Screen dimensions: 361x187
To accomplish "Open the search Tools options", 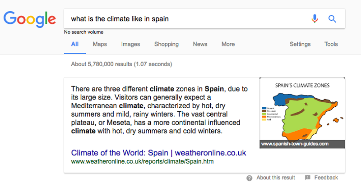I will [331, 44].
